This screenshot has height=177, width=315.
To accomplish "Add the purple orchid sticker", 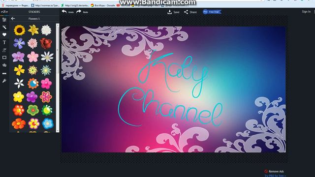I will (x=18, y=57).
